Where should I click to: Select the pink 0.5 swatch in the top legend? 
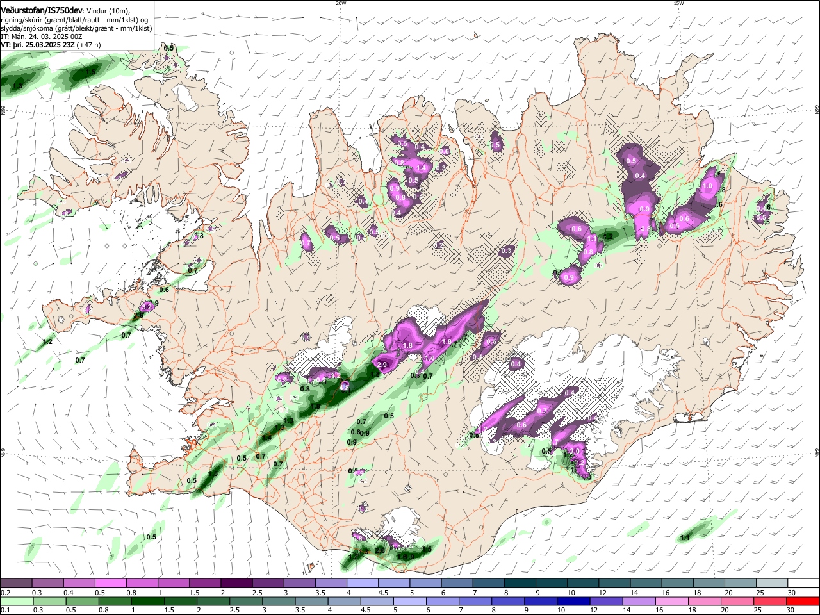pos(110,583)
